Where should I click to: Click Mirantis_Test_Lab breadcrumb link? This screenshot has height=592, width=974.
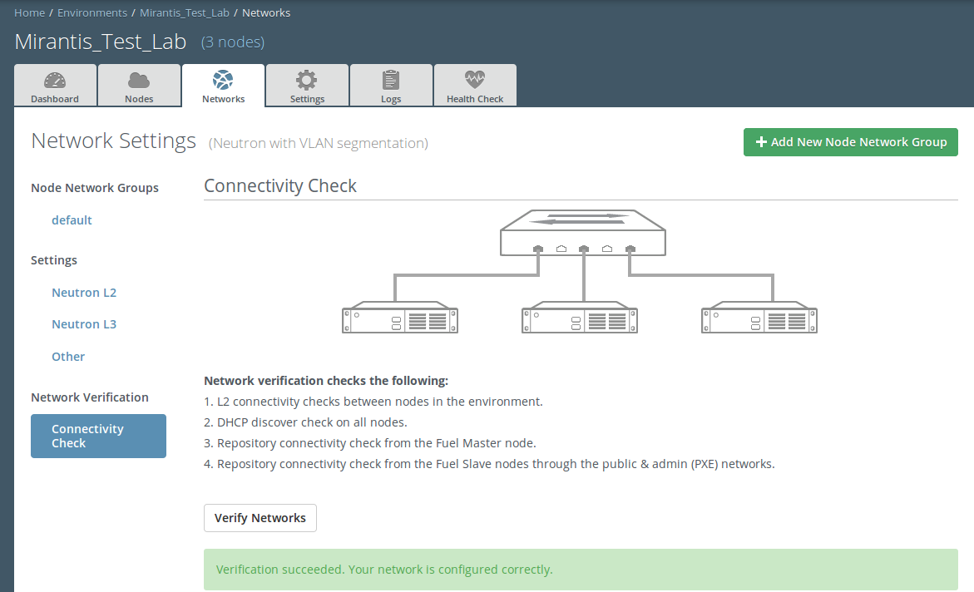coord(185,13)
